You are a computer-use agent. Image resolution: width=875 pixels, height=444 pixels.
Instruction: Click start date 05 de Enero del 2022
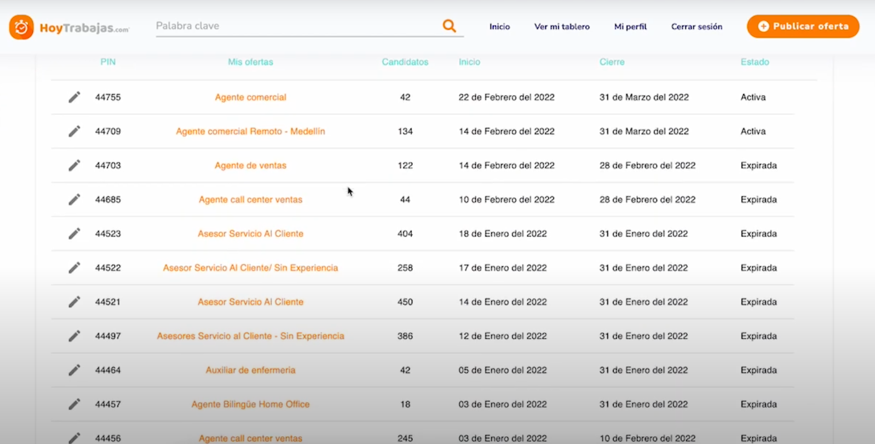click(x=503, y=370)
